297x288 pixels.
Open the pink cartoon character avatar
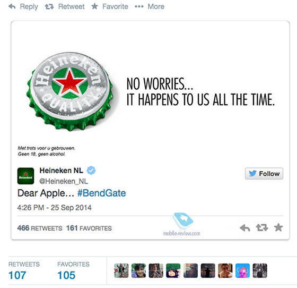tap(242, 270)
